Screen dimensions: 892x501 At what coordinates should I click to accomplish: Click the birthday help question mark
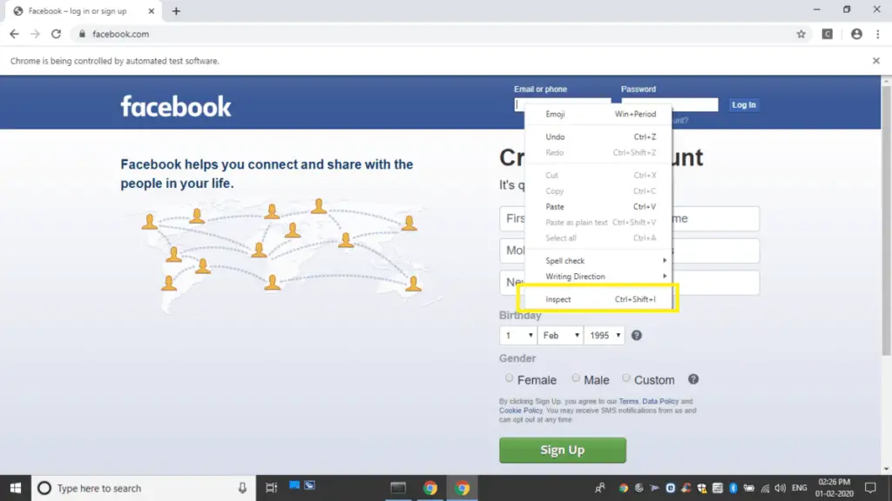637,335
